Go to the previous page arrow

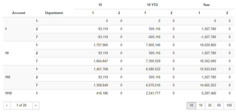pyautogui.click(x=7, y=105)
